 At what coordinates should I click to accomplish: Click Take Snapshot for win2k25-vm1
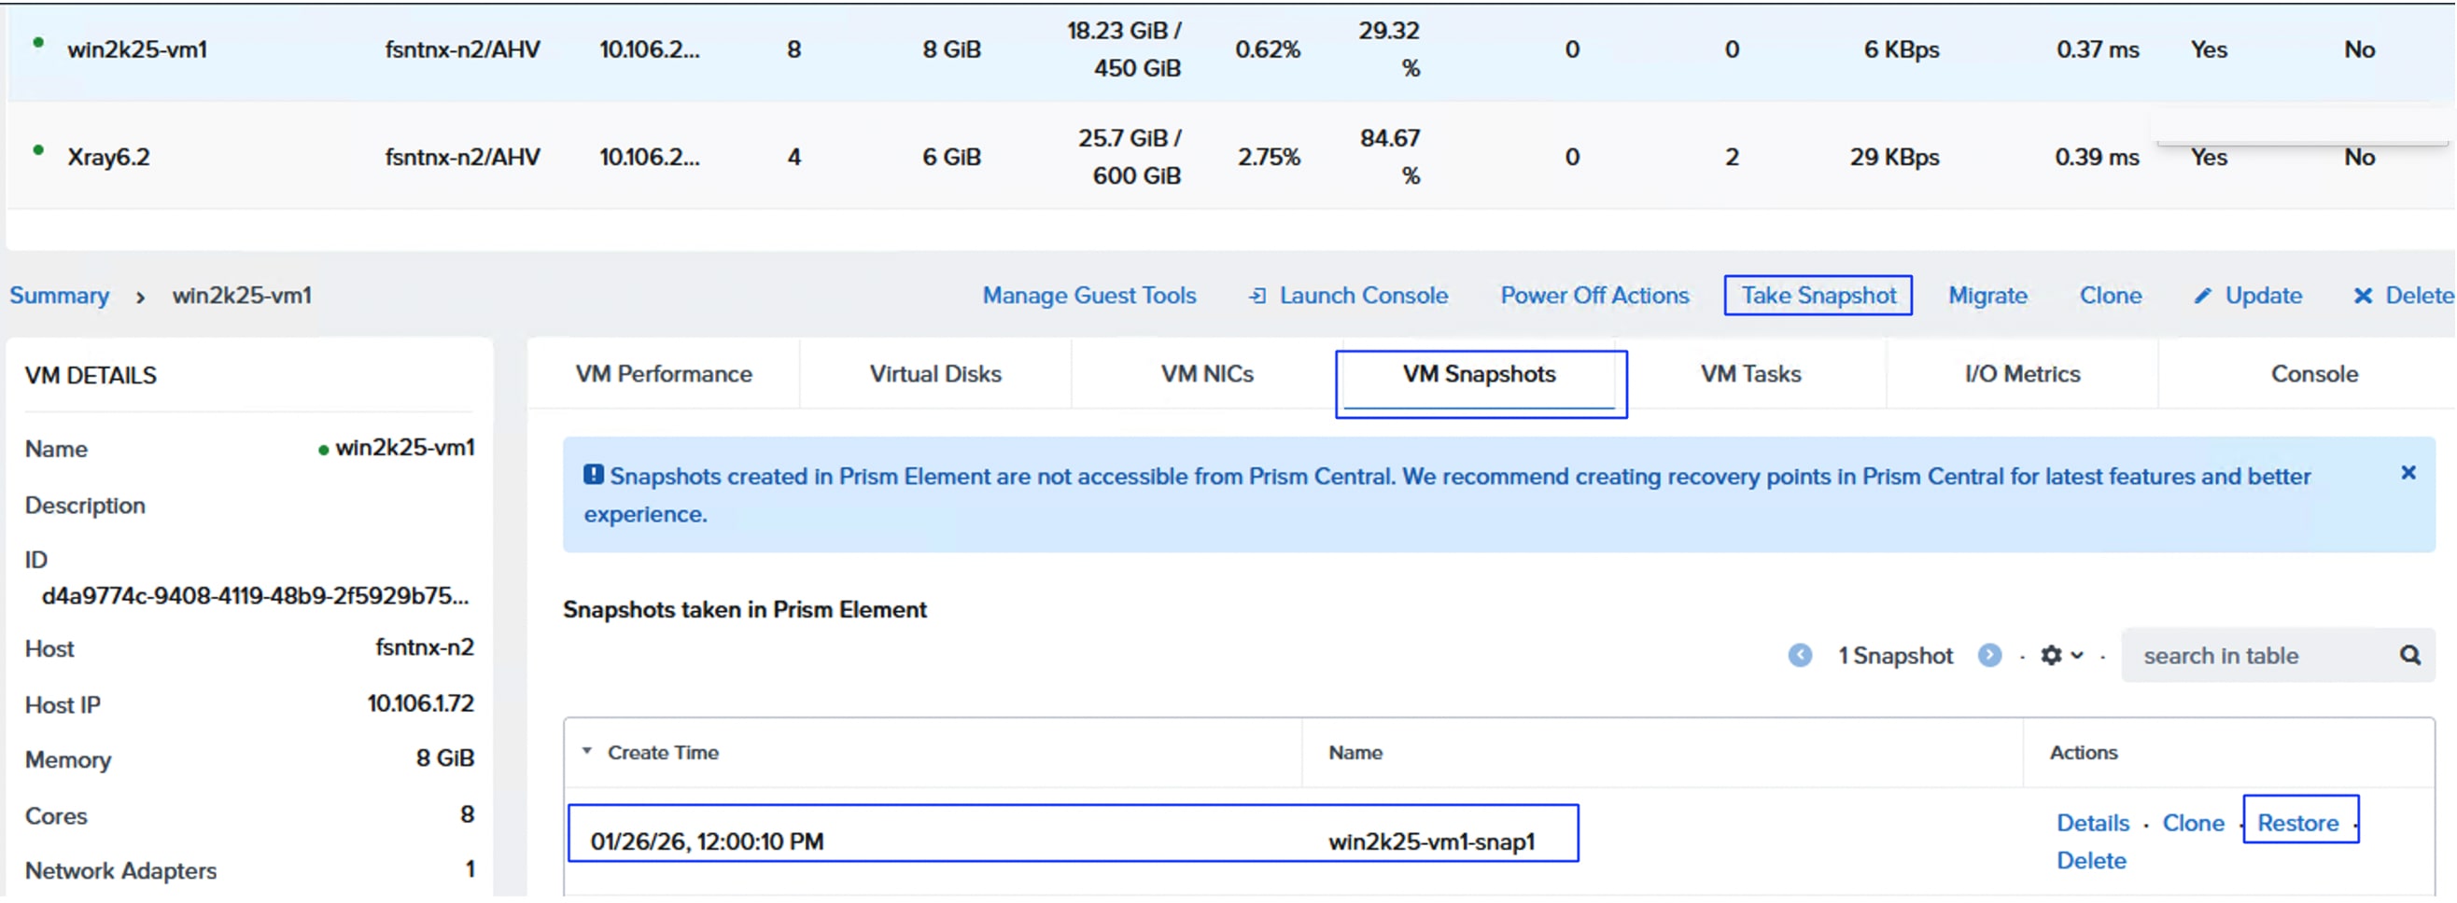coord(1817,296)
